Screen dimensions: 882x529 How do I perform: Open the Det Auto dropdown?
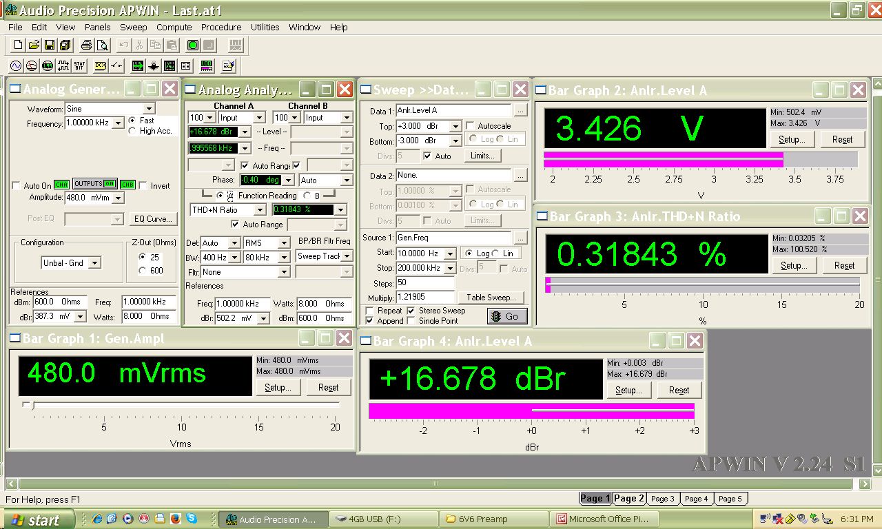click(x=234, y=243)
